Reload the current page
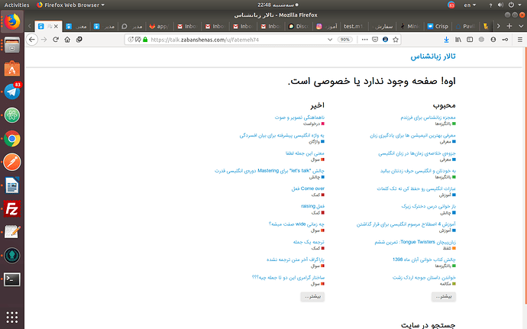The width and height of the screenshot is (527, 329). coord(56,40)
